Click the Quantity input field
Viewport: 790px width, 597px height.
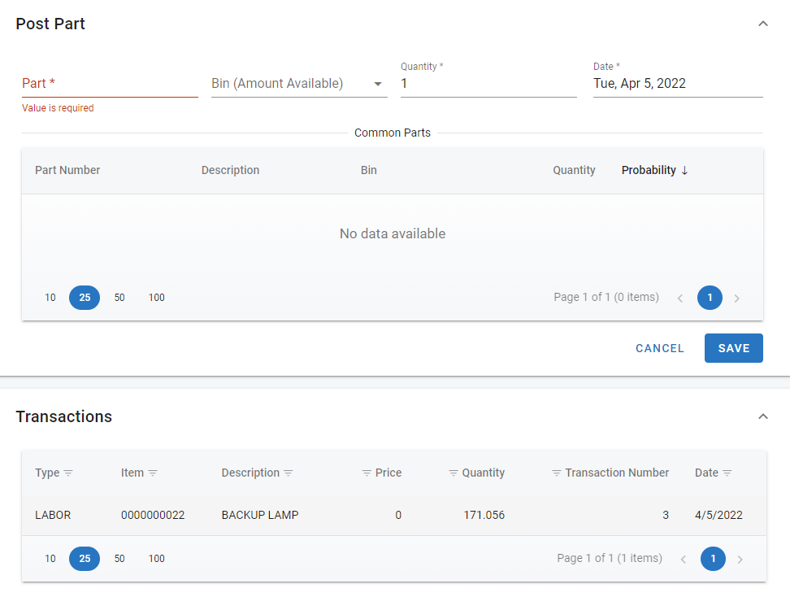tap(488, 84)
